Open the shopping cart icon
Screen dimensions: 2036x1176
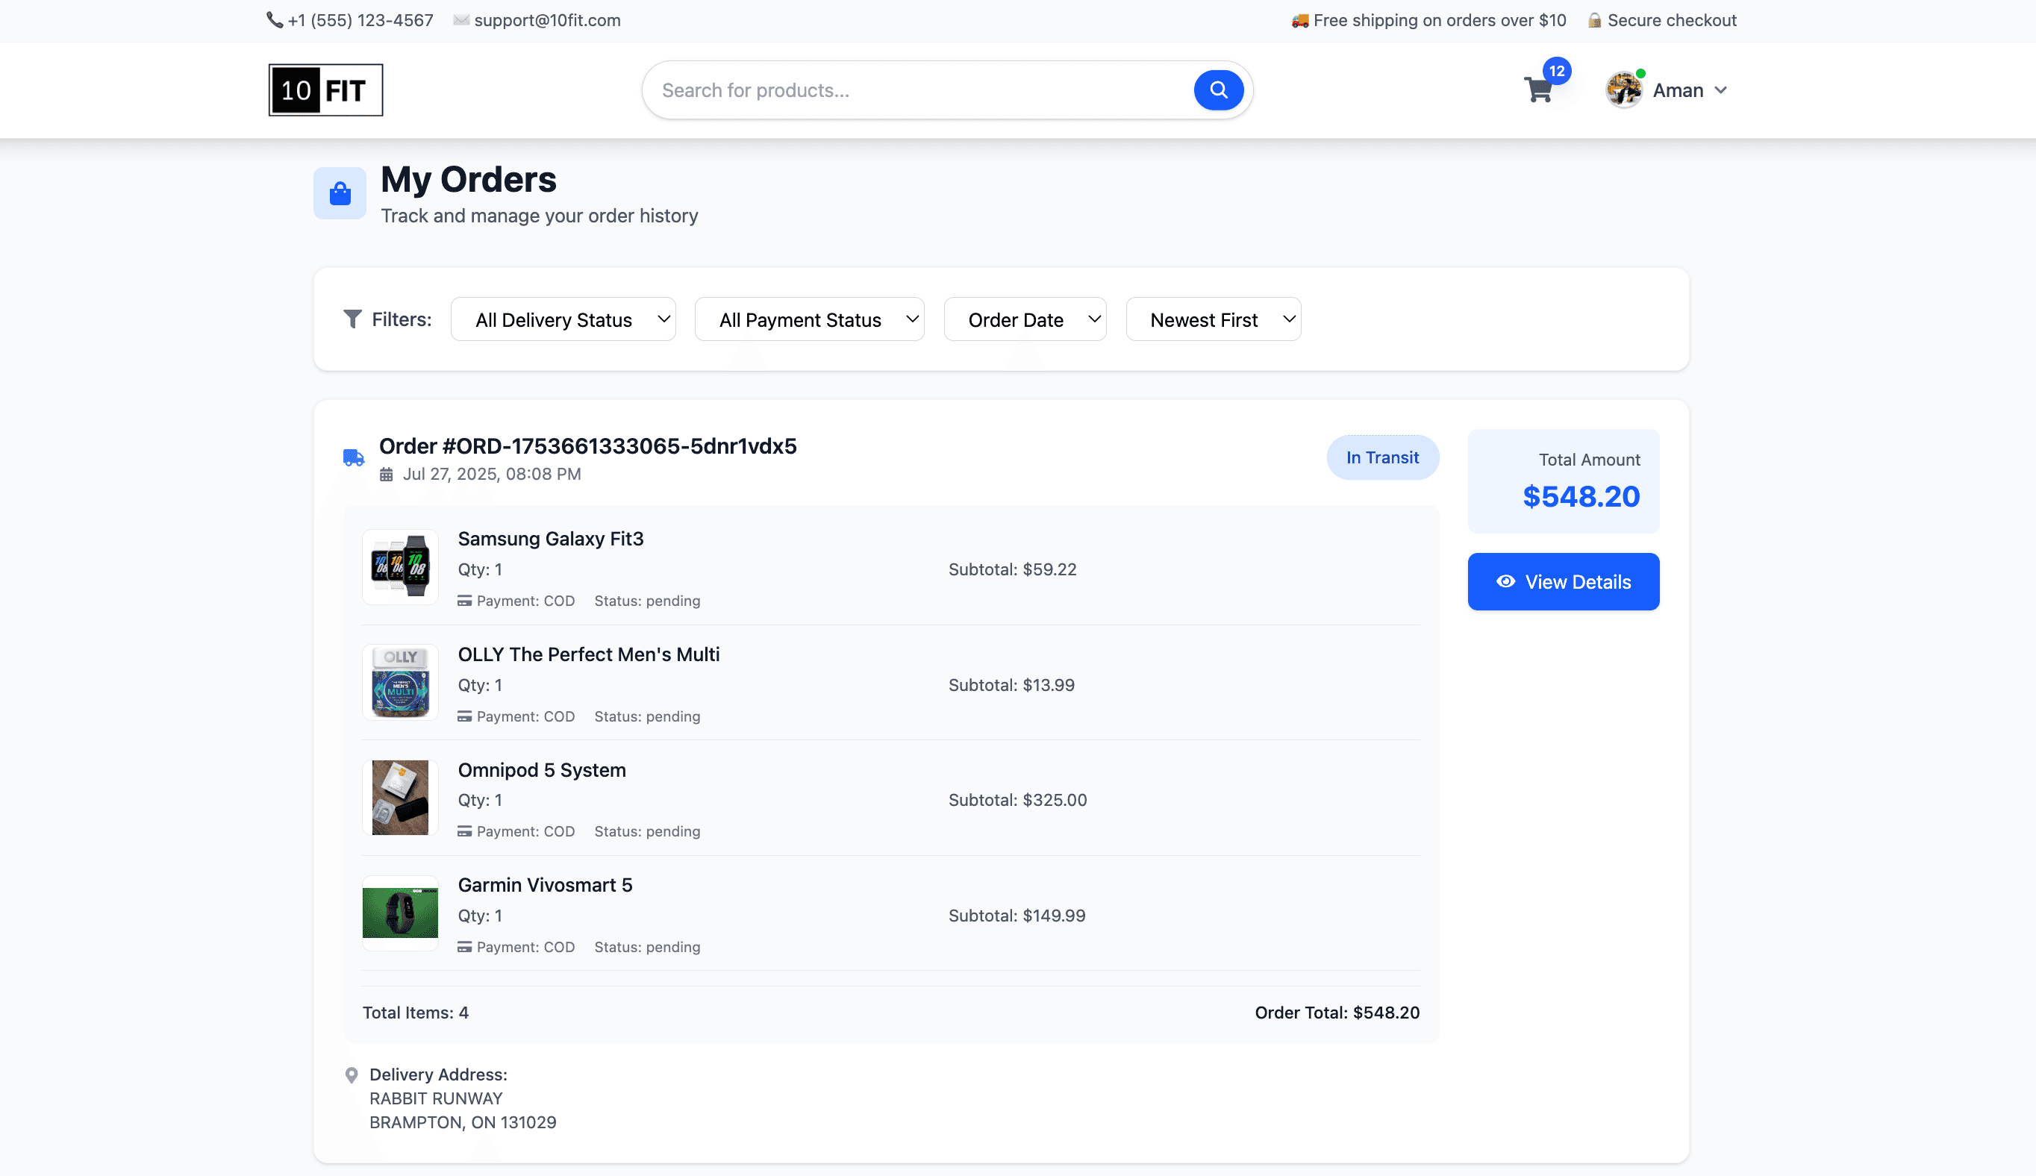1537,90
